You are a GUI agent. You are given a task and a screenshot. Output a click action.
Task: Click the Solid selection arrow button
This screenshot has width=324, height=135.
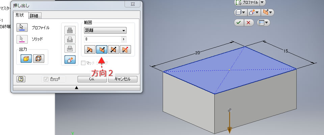tap(22, 39)
